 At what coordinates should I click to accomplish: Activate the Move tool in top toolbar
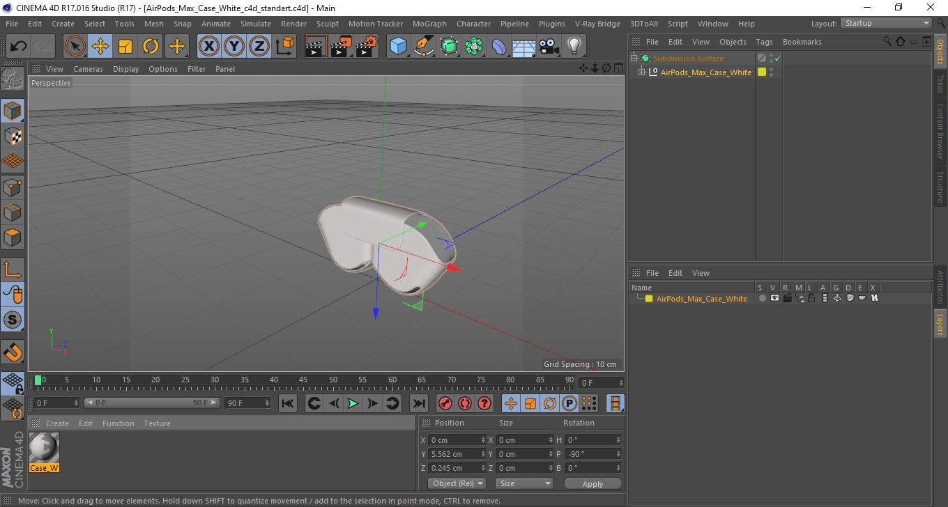[x=100, y=47]
